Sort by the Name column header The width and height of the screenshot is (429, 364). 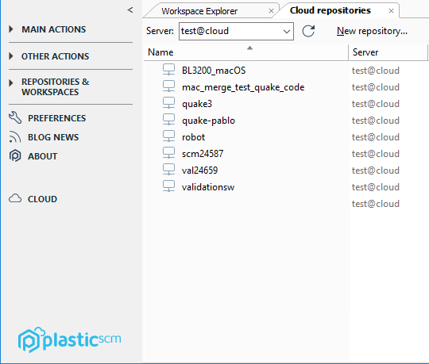pyautogui.click(x=246, y=52)
